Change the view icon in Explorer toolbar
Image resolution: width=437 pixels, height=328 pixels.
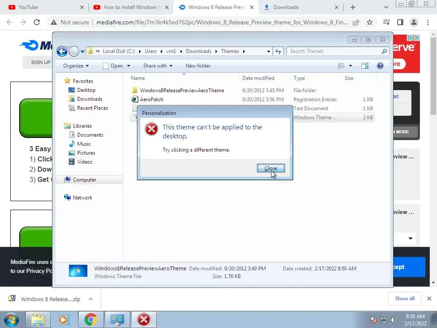tap(341, 66)
